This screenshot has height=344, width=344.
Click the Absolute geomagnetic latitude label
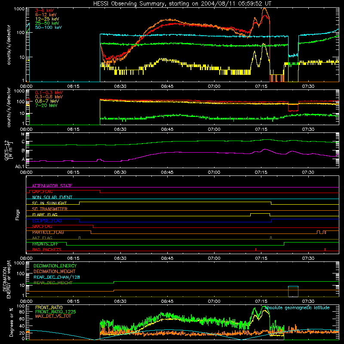coord(297,307)
